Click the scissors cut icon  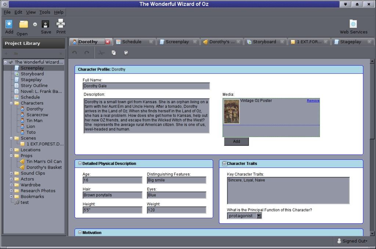[x=102, y=53]
